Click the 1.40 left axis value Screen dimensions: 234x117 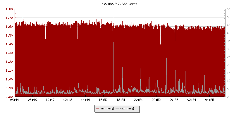pyautogui.click(x=9, y=44)
